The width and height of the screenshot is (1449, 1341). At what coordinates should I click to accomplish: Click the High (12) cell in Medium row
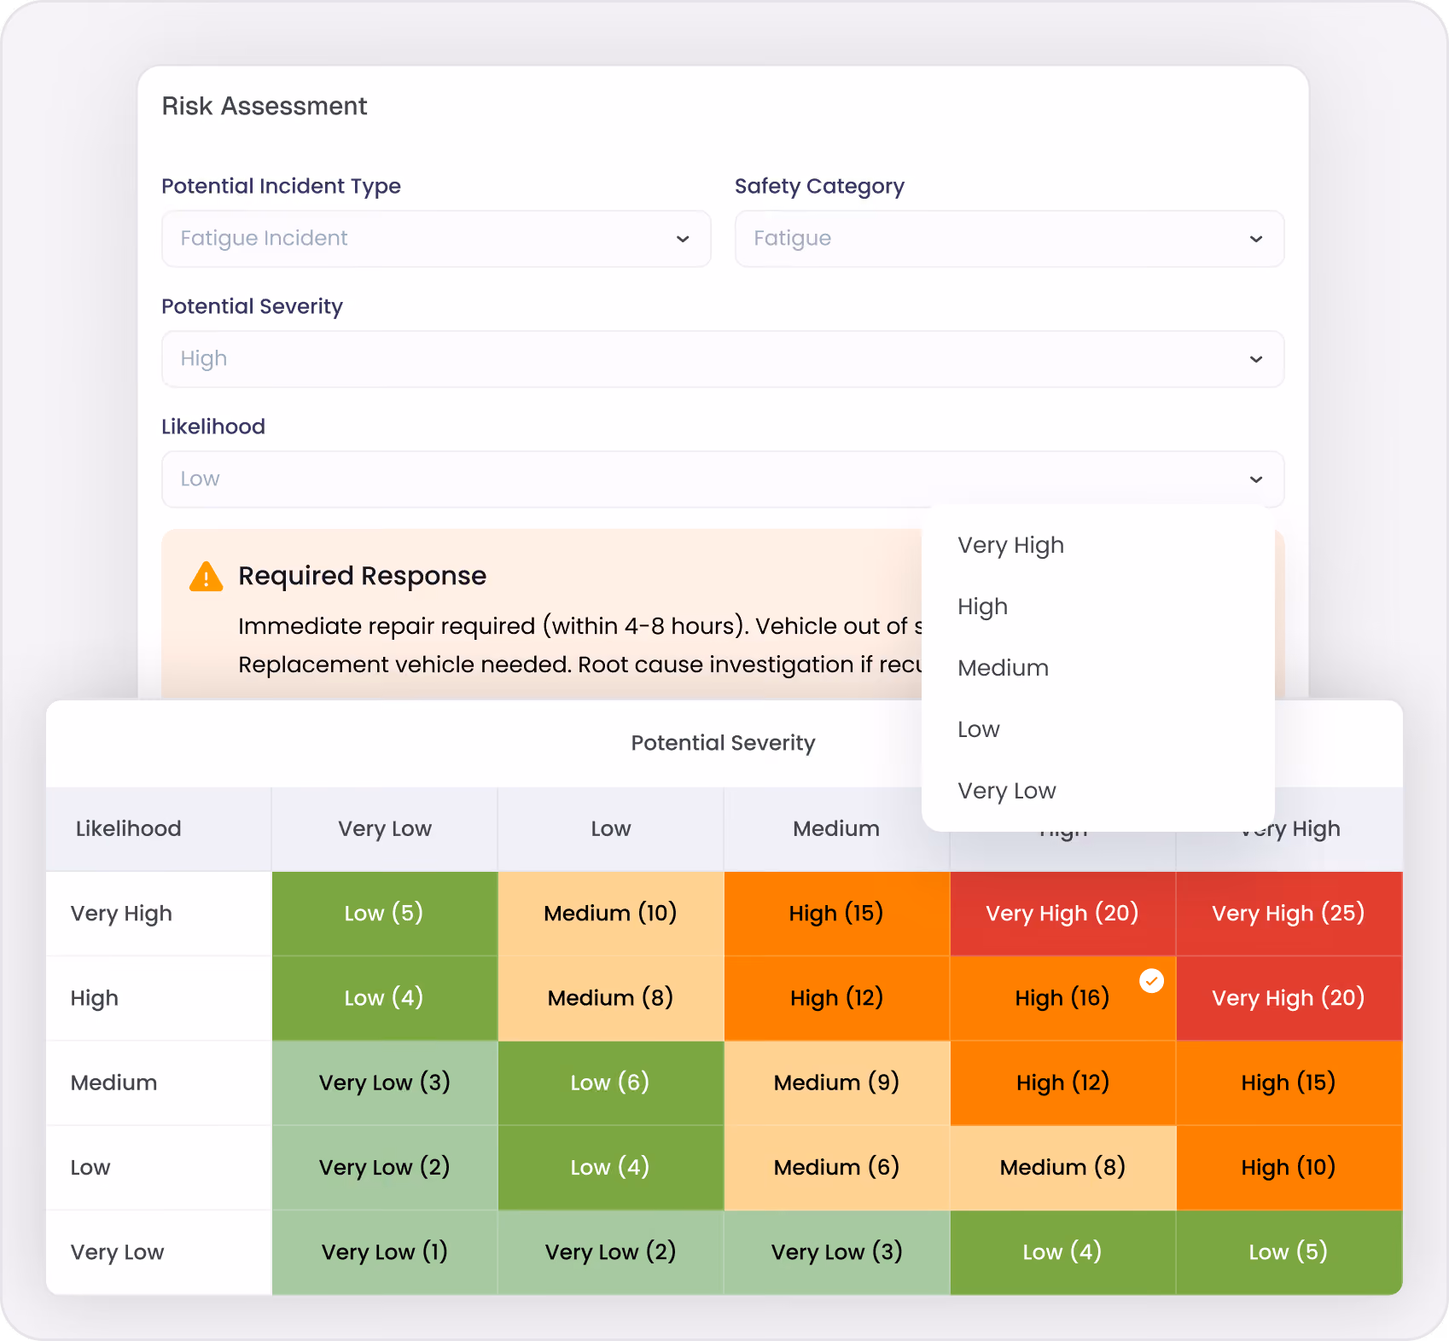pos(1062,1083)
